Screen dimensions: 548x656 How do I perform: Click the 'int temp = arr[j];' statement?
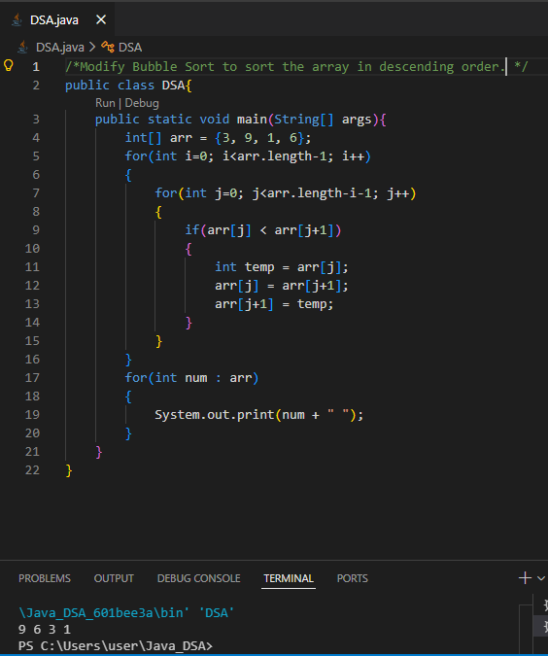tap(282, 267)
